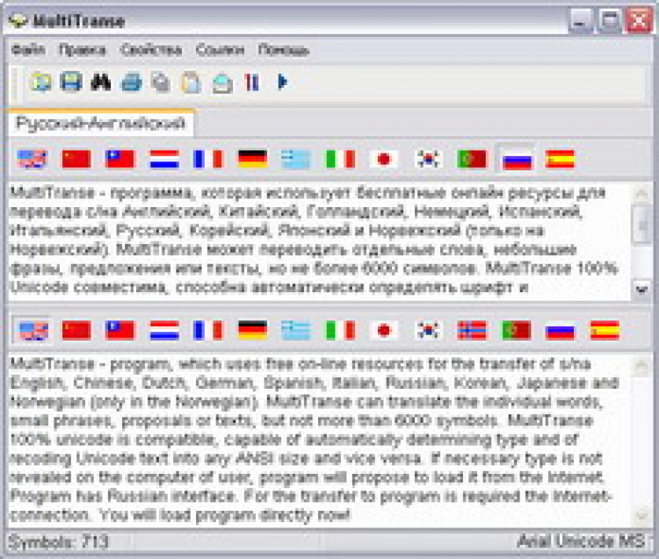Pick Italian flag in target language row
659x559 pixels.
click(x=340, y=330)
